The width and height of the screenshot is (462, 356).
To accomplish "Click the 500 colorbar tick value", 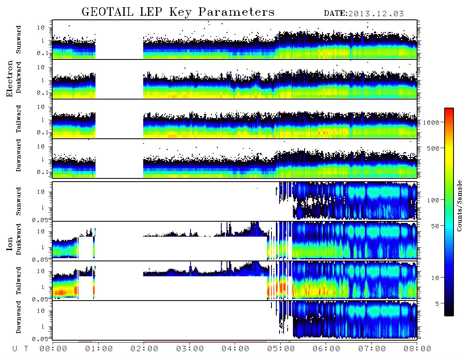I will point(433,148).
